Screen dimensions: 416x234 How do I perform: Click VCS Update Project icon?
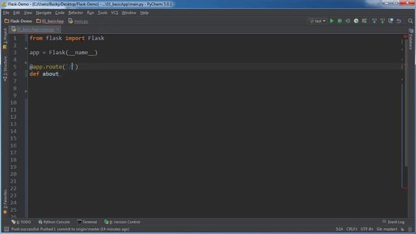[x=374, y=21]
